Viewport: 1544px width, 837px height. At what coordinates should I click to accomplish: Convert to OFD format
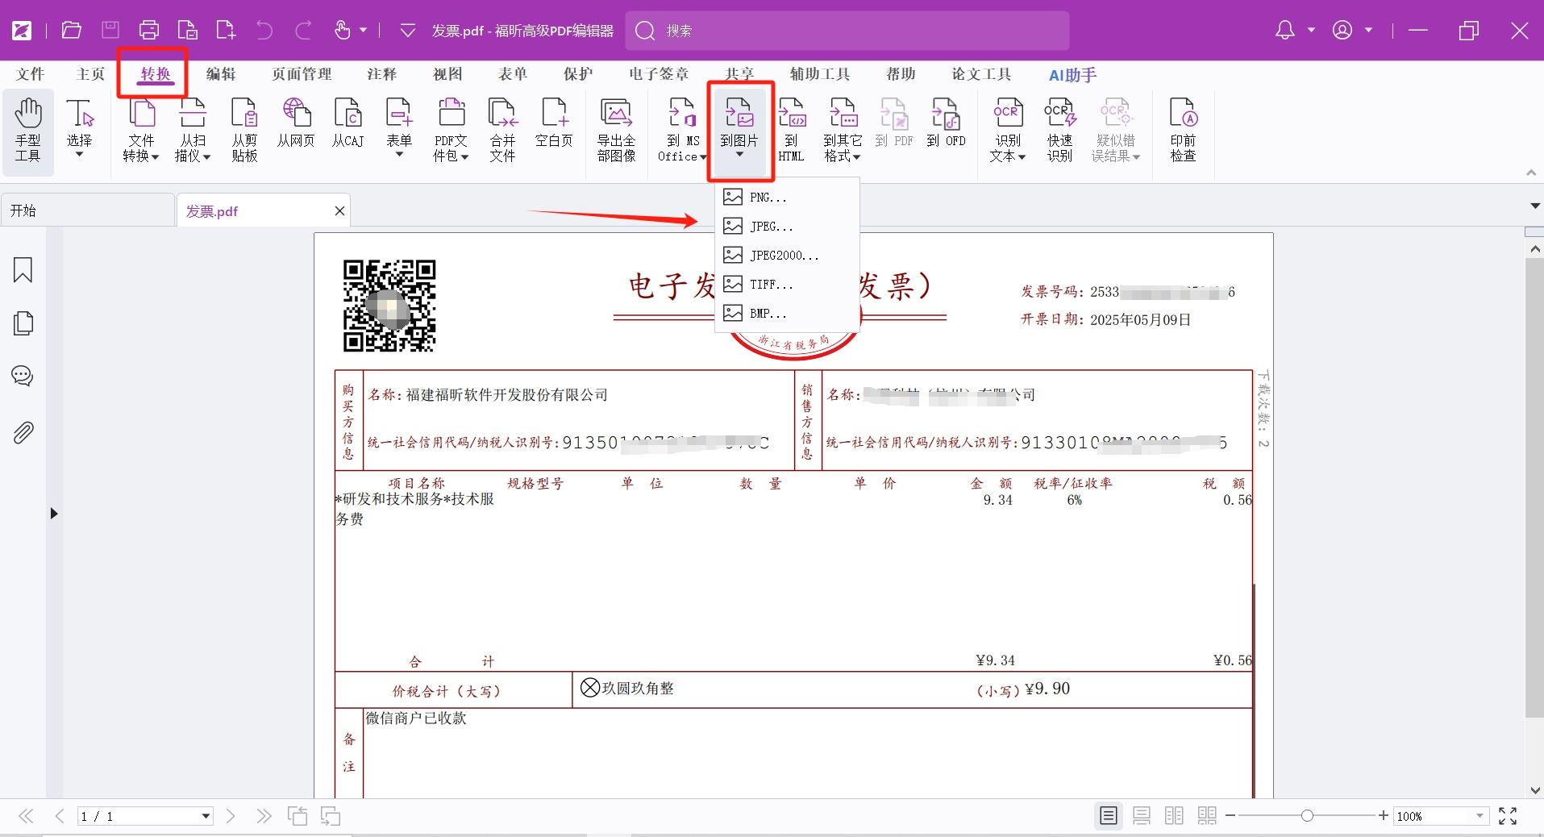point(946,123)
